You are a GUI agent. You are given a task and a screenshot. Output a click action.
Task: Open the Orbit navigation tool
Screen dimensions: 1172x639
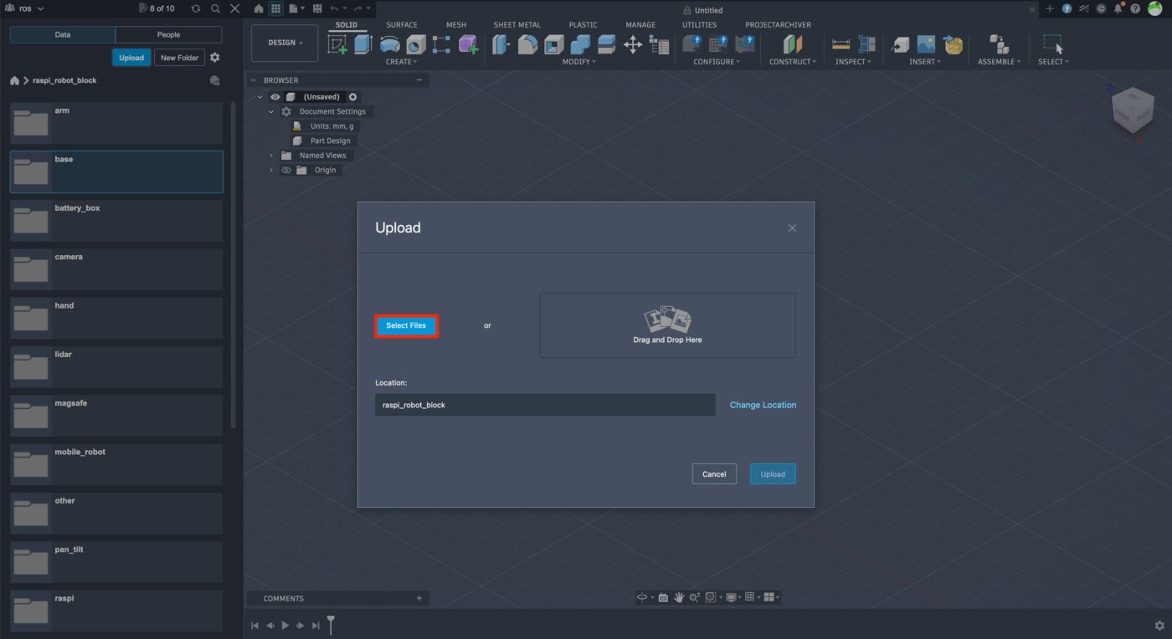pos(642,597)
